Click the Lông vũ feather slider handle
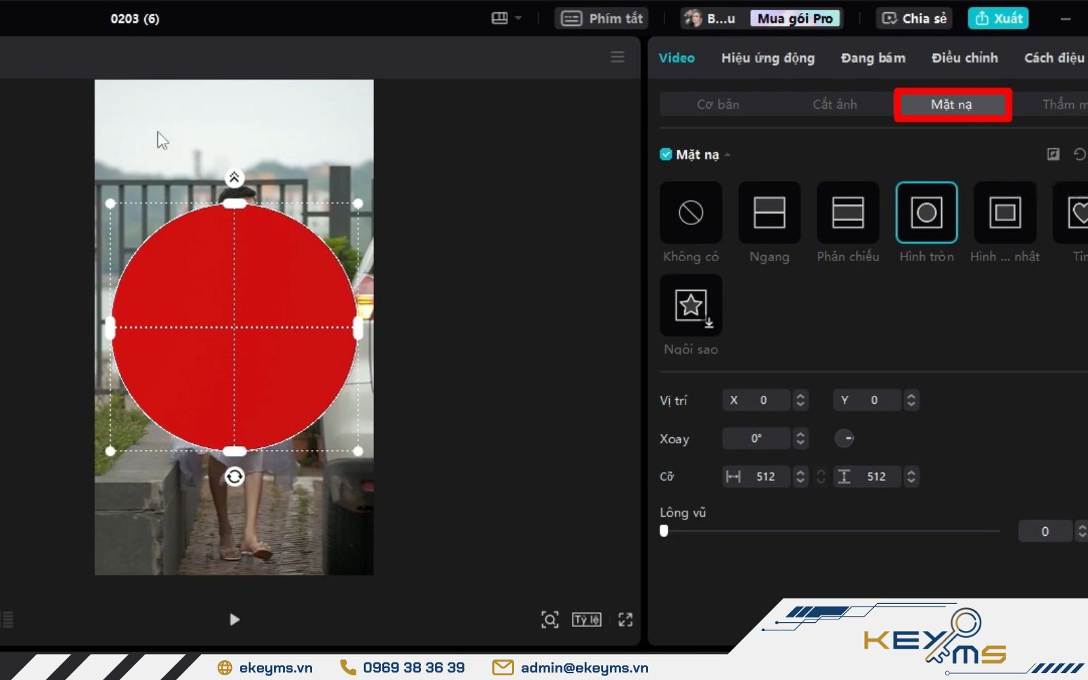Screen dimensions: 1088x680 click(664, 531)
